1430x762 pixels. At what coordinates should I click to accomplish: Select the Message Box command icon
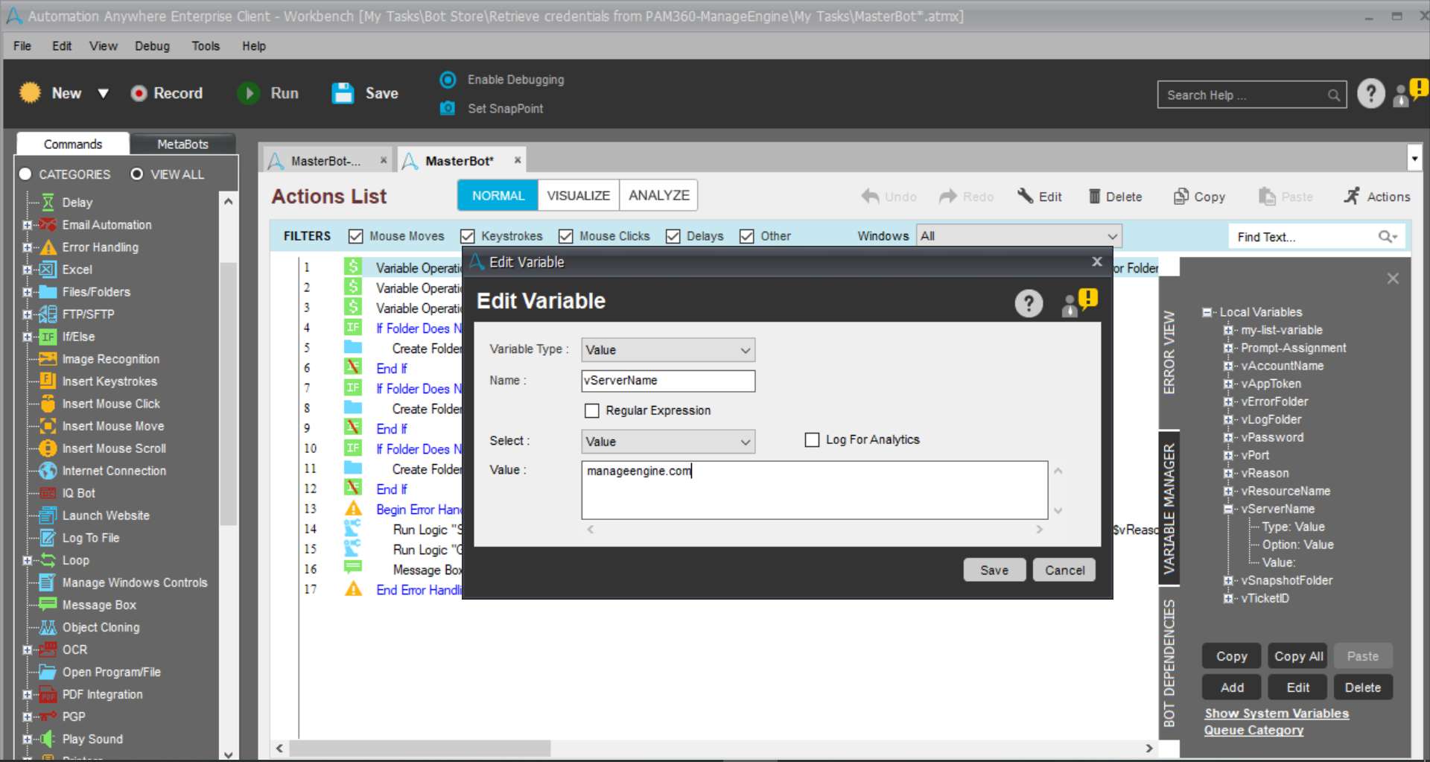pyautogui.click(x=48, y=604)
